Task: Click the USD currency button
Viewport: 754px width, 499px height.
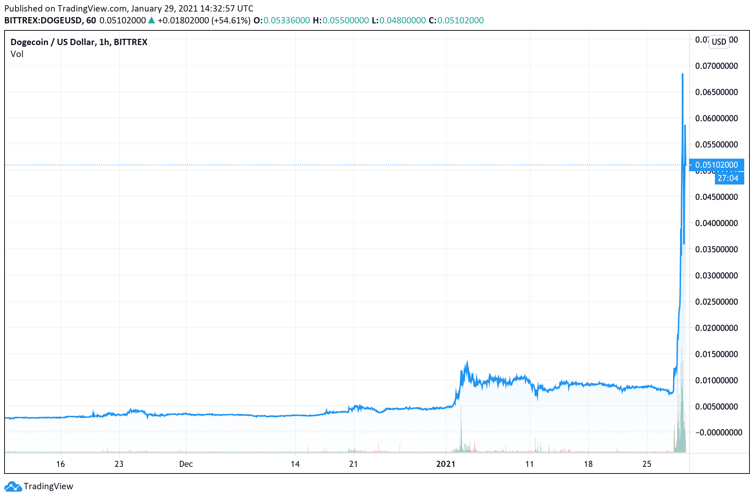Action: click(719, 42)
